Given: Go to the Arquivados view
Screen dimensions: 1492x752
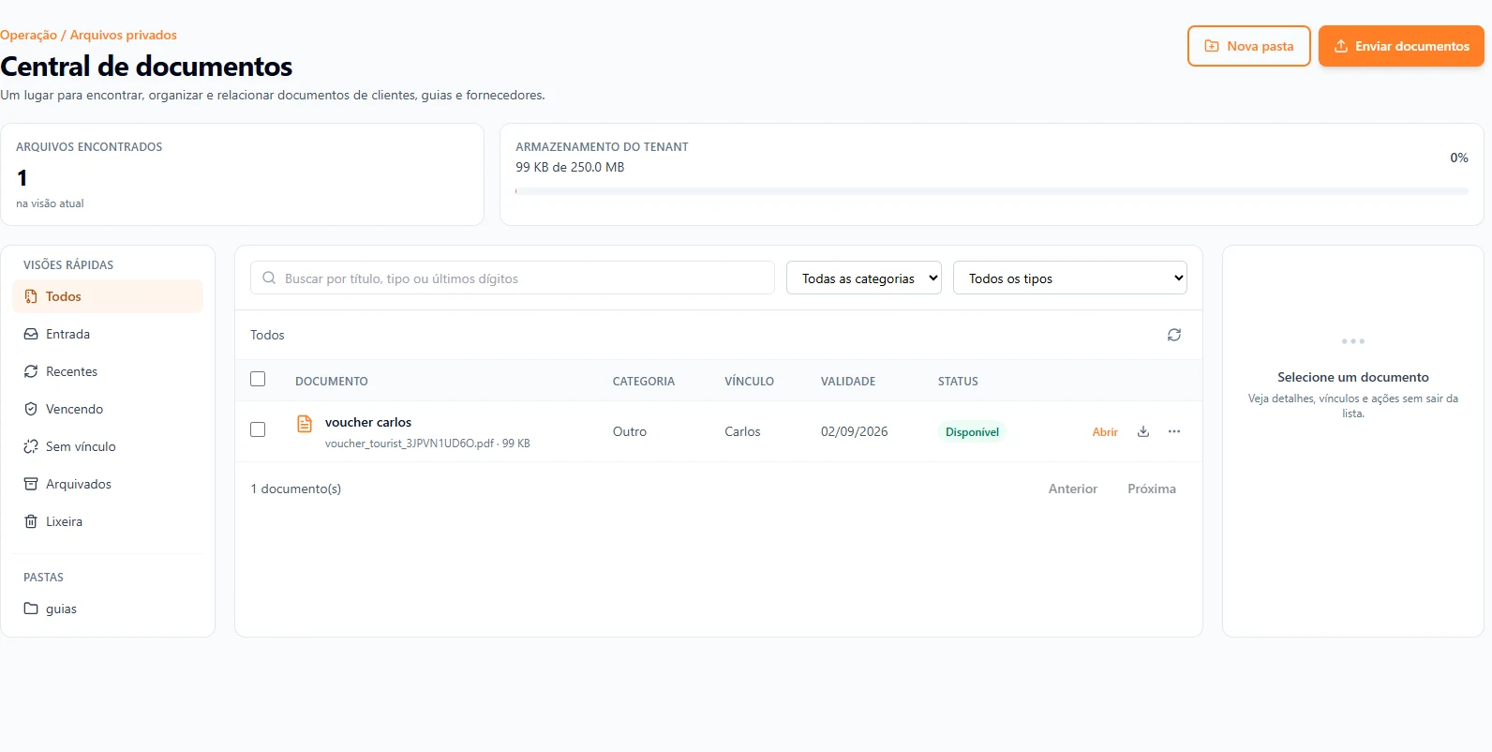Looking at the screenshot, I should click(x=108, y=484).
